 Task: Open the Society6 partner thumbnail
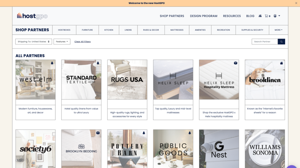coord(35,149)
